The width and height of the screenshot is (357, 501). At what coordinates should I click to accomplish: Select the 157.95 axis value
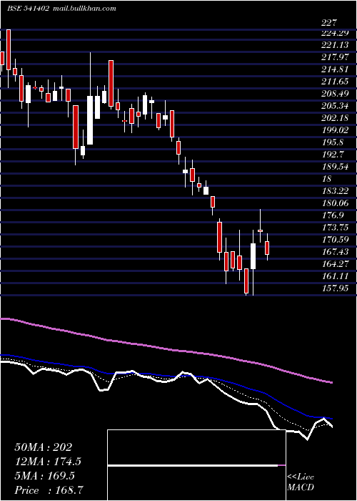pos(336,288)
